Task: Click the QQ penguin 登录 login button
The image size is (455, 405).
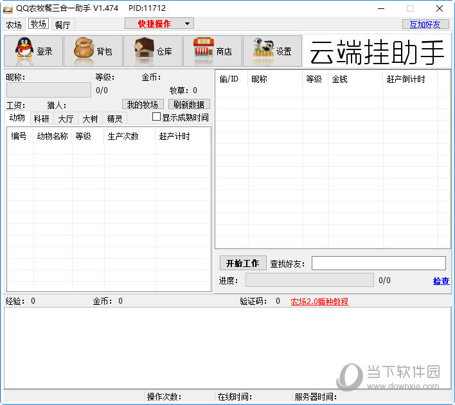Action: tap(33, 51)
